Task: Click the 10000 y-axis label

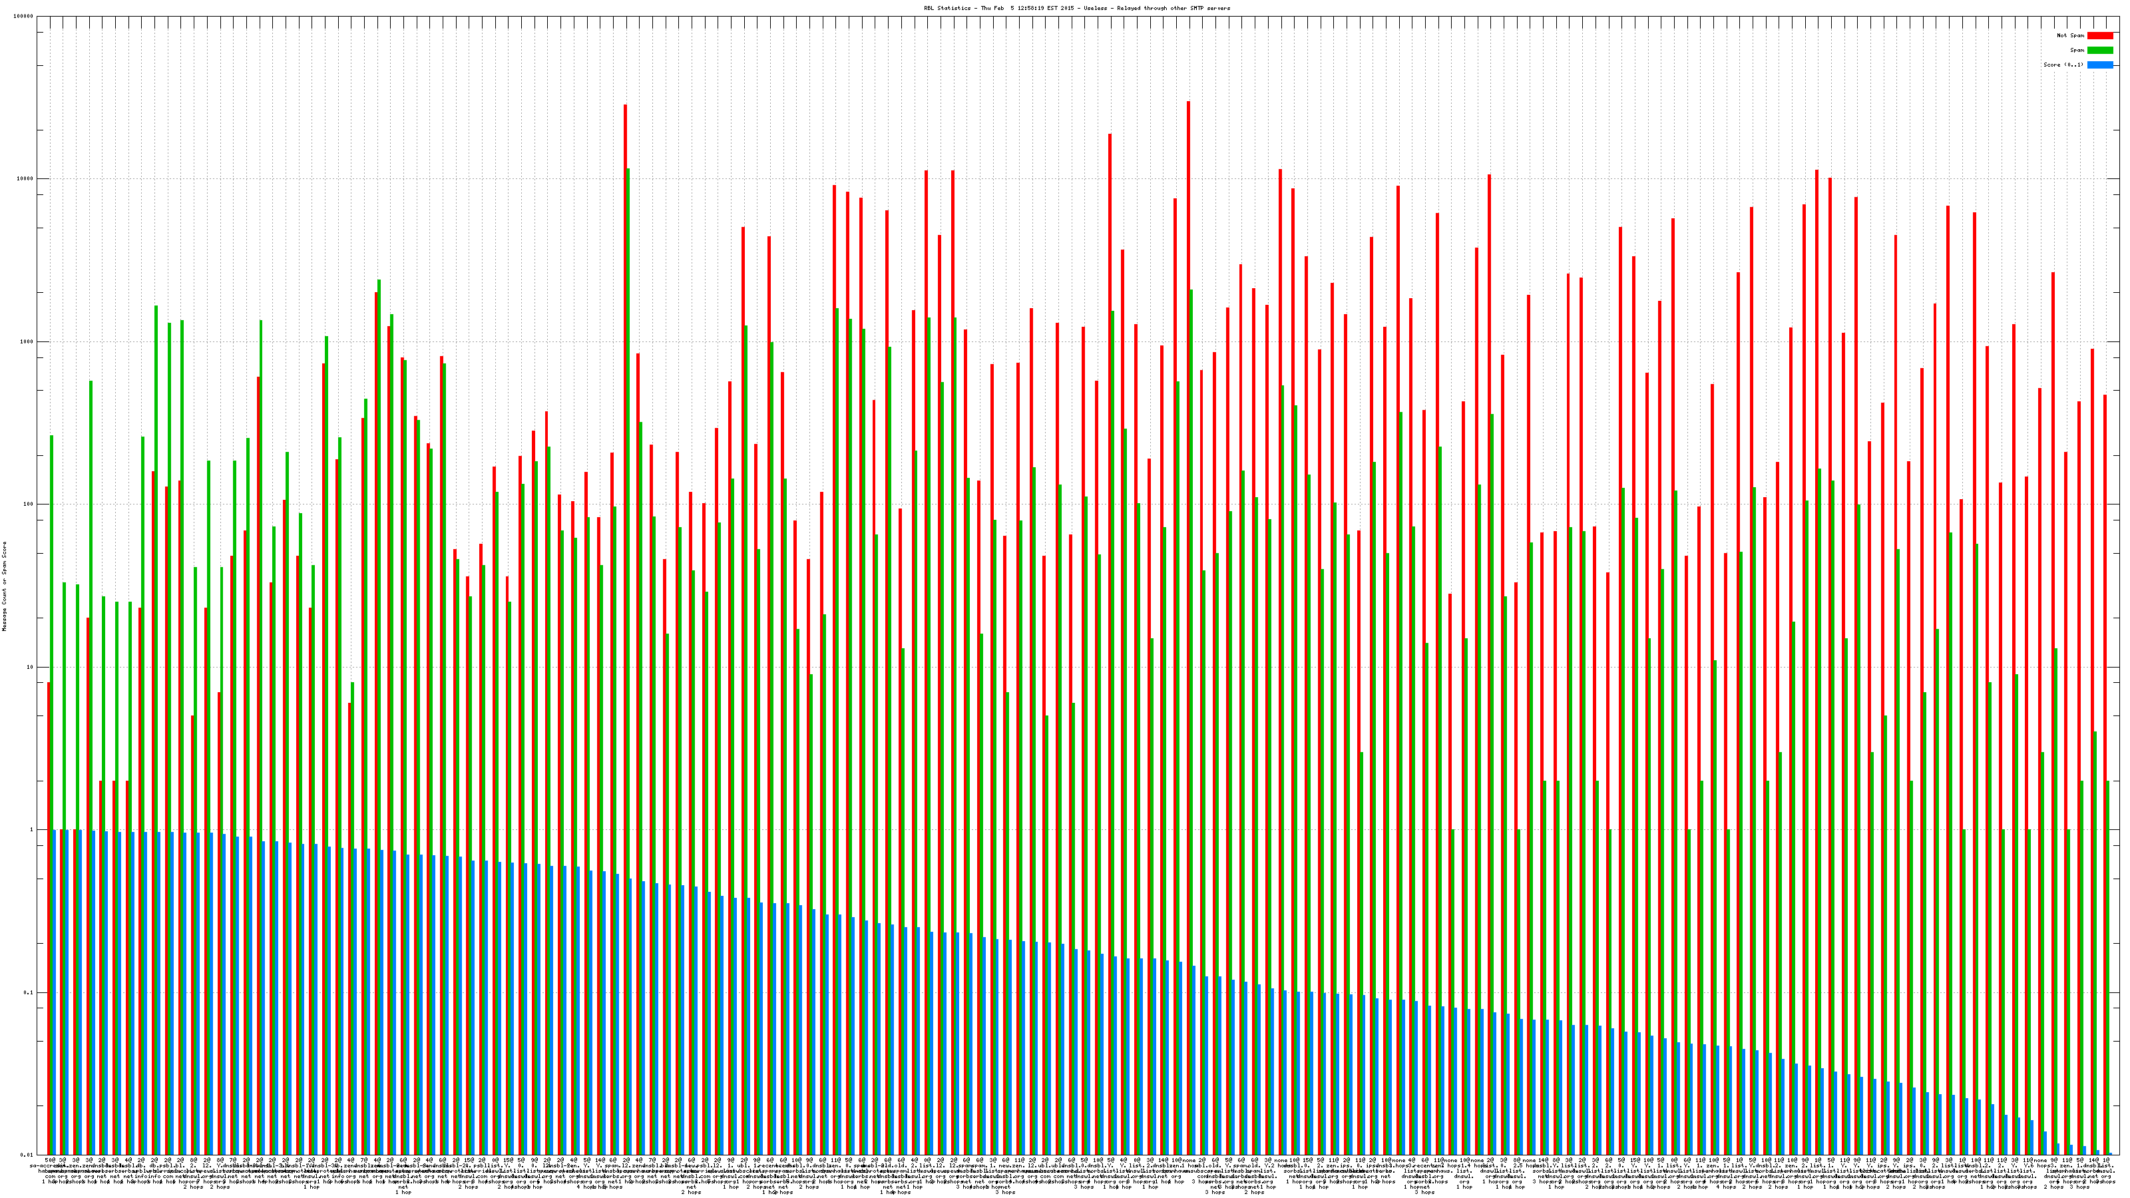Action: pyautogui.click(x=26, y=180)
